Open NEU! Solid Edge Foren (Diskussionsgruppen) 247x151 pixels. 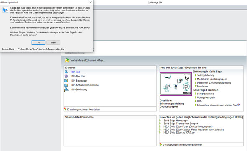tap(188, 126)
